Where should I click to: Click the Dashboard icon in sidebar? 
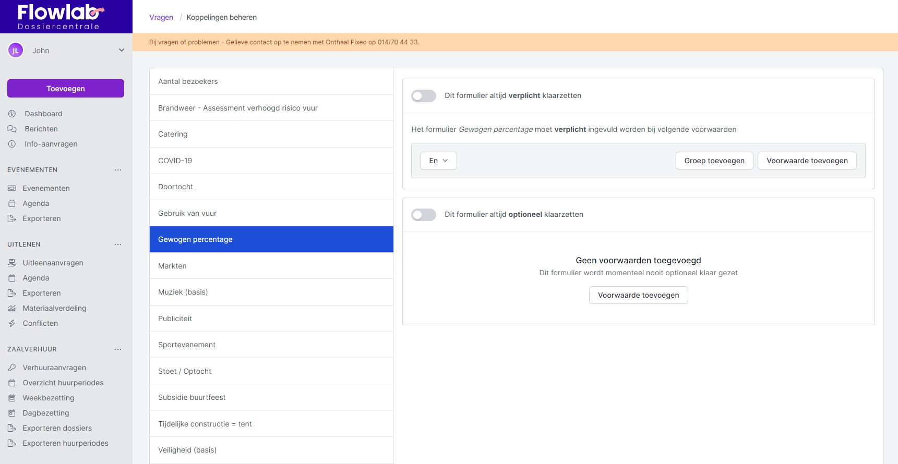(x=12, y=114)
